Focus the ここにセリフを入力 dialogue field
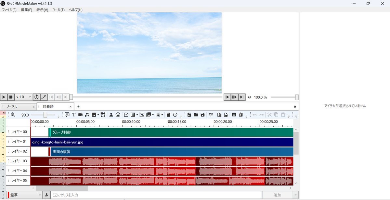 [x=156, y=195]
